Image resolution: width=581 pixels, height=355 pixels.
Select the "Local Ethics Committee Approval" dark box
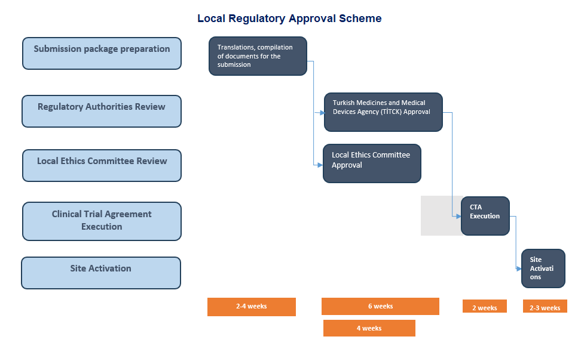tap(372, 163)
